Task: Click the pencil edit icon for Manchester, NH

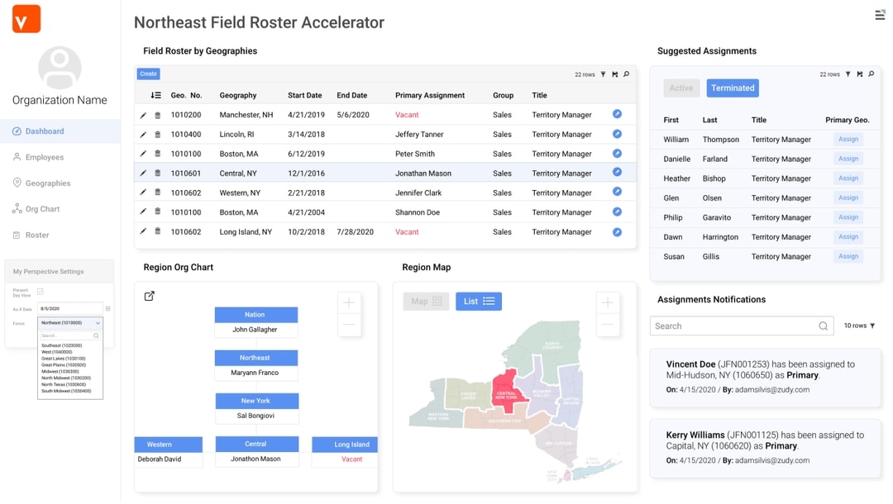Action: coord(143,115)
